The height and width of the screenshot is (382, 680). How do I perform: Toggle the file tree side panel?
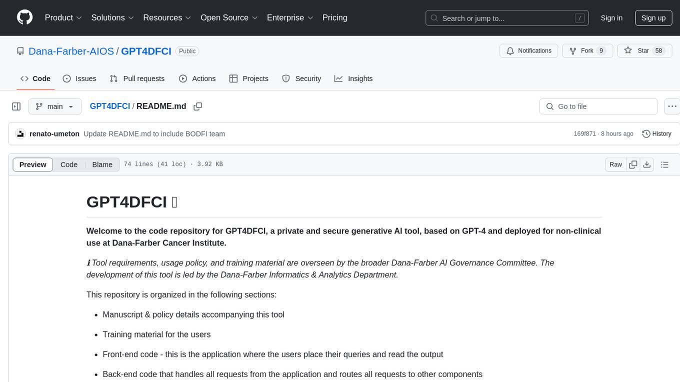(16, 106)
